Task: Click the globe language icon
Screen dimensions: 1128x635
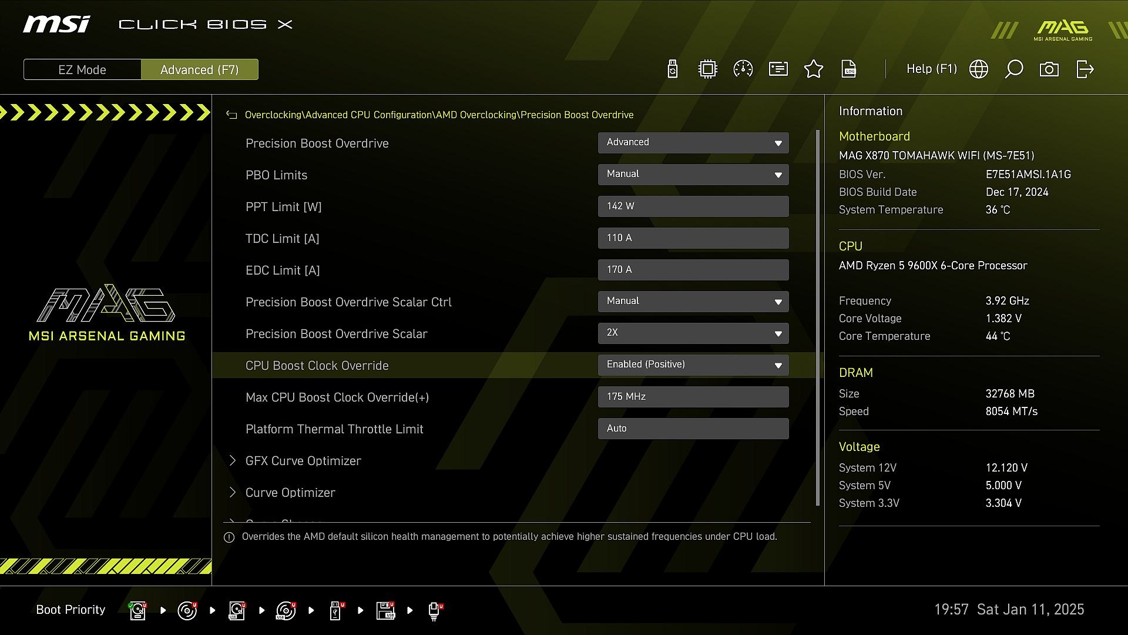Action: (979, 69)
